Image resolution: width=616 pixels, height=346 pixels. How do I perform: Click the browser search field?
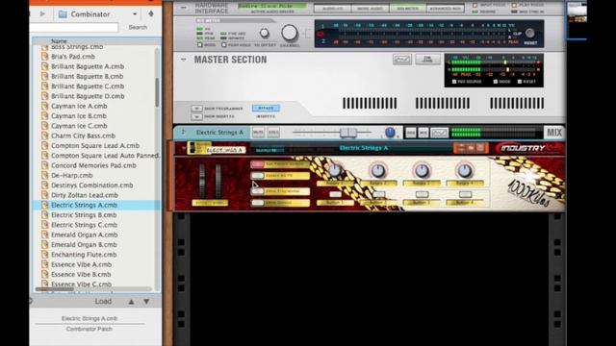tap(74, 27)
